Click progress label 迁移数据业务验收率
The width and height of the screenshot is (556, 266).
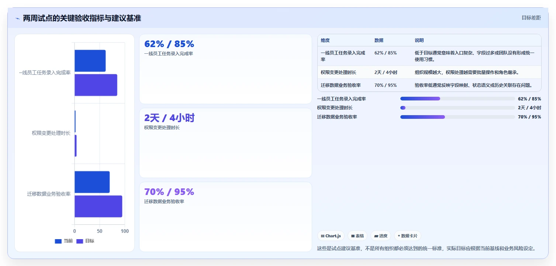337,117
